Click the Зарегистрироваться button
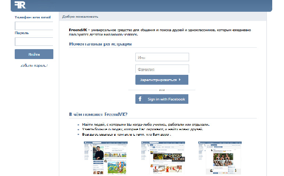This screenshot has width=284, height=176. tap(162, 80)
